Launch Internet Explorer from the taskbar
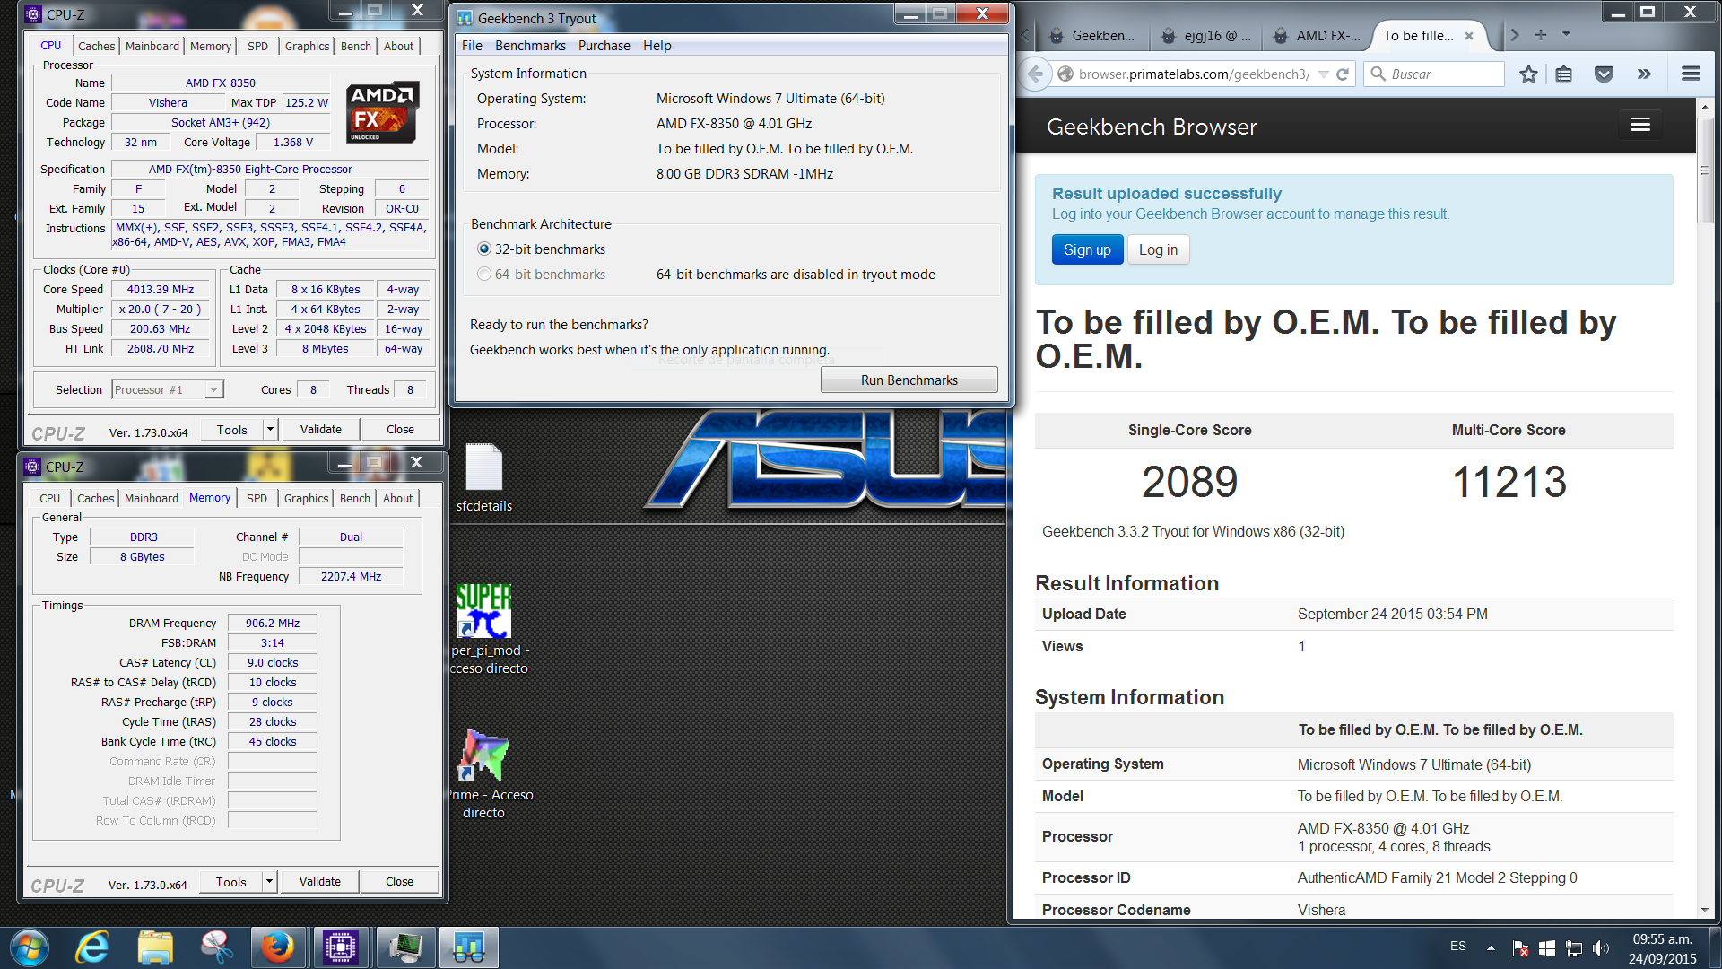Viewport: 1722px width, 969px height. [x=92, y=947]
